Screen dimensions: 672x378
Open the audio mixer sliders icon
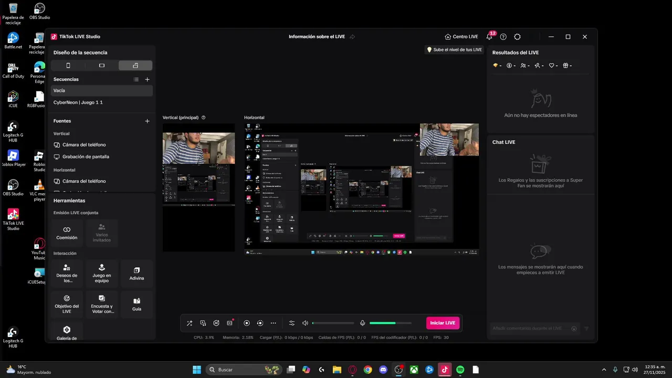pos(292,323)
